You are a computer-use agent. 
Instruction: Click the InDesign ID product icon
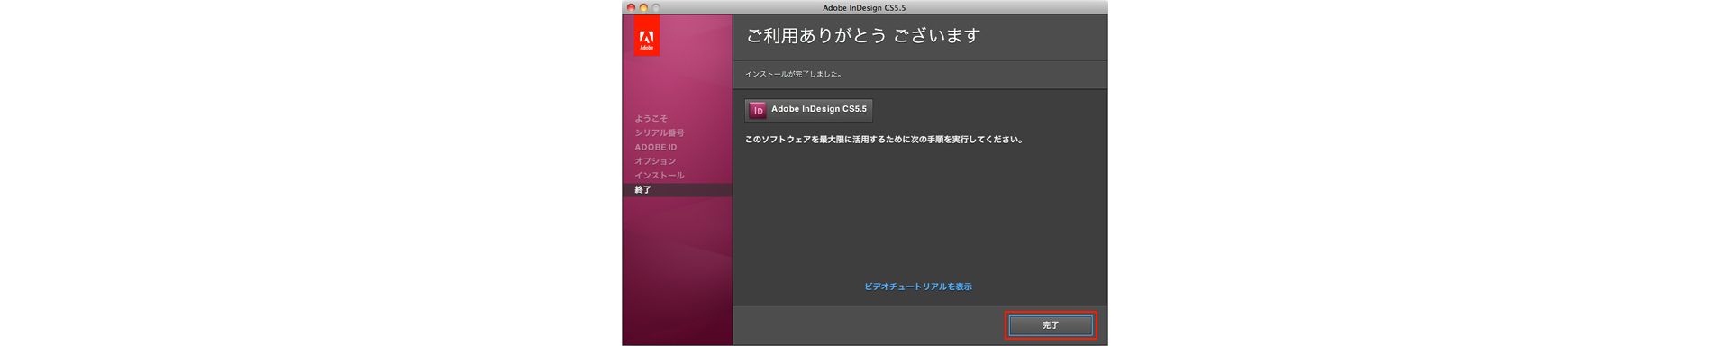click(x=758, y=110)
